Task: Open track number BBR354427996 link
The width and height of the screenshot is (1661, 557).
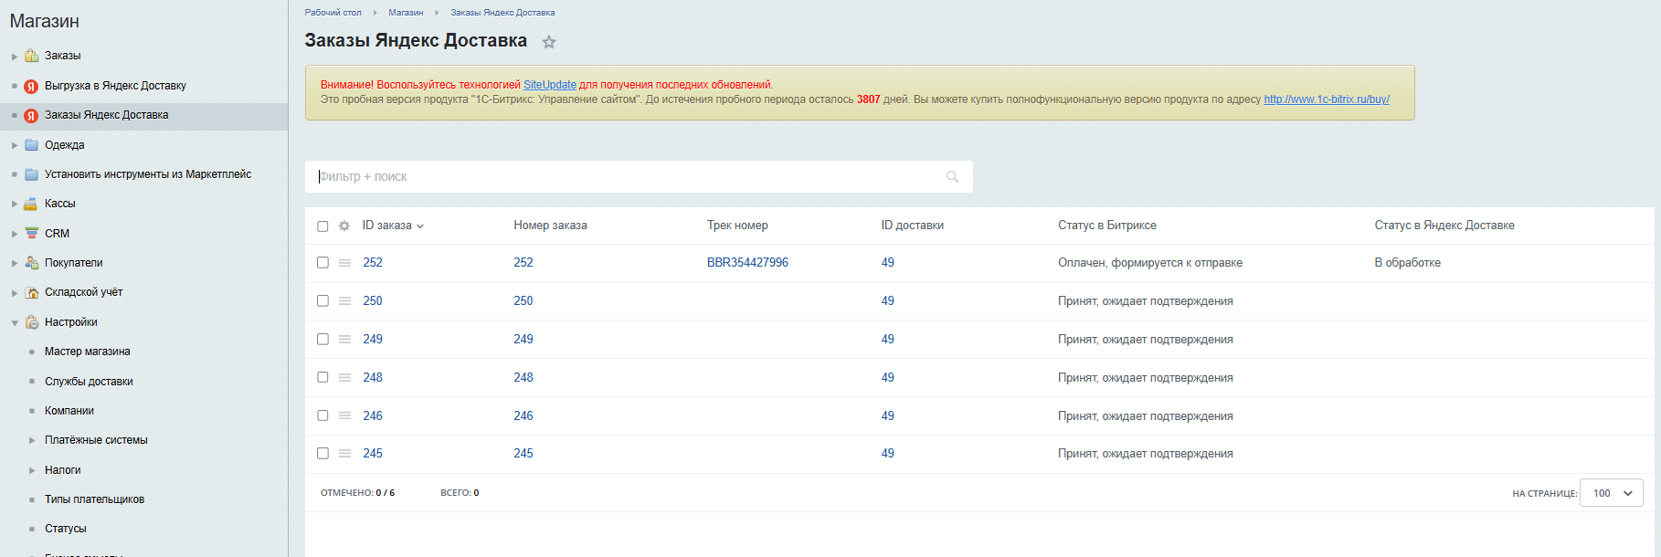Action: pyautogui.click(x=747, y=263)
